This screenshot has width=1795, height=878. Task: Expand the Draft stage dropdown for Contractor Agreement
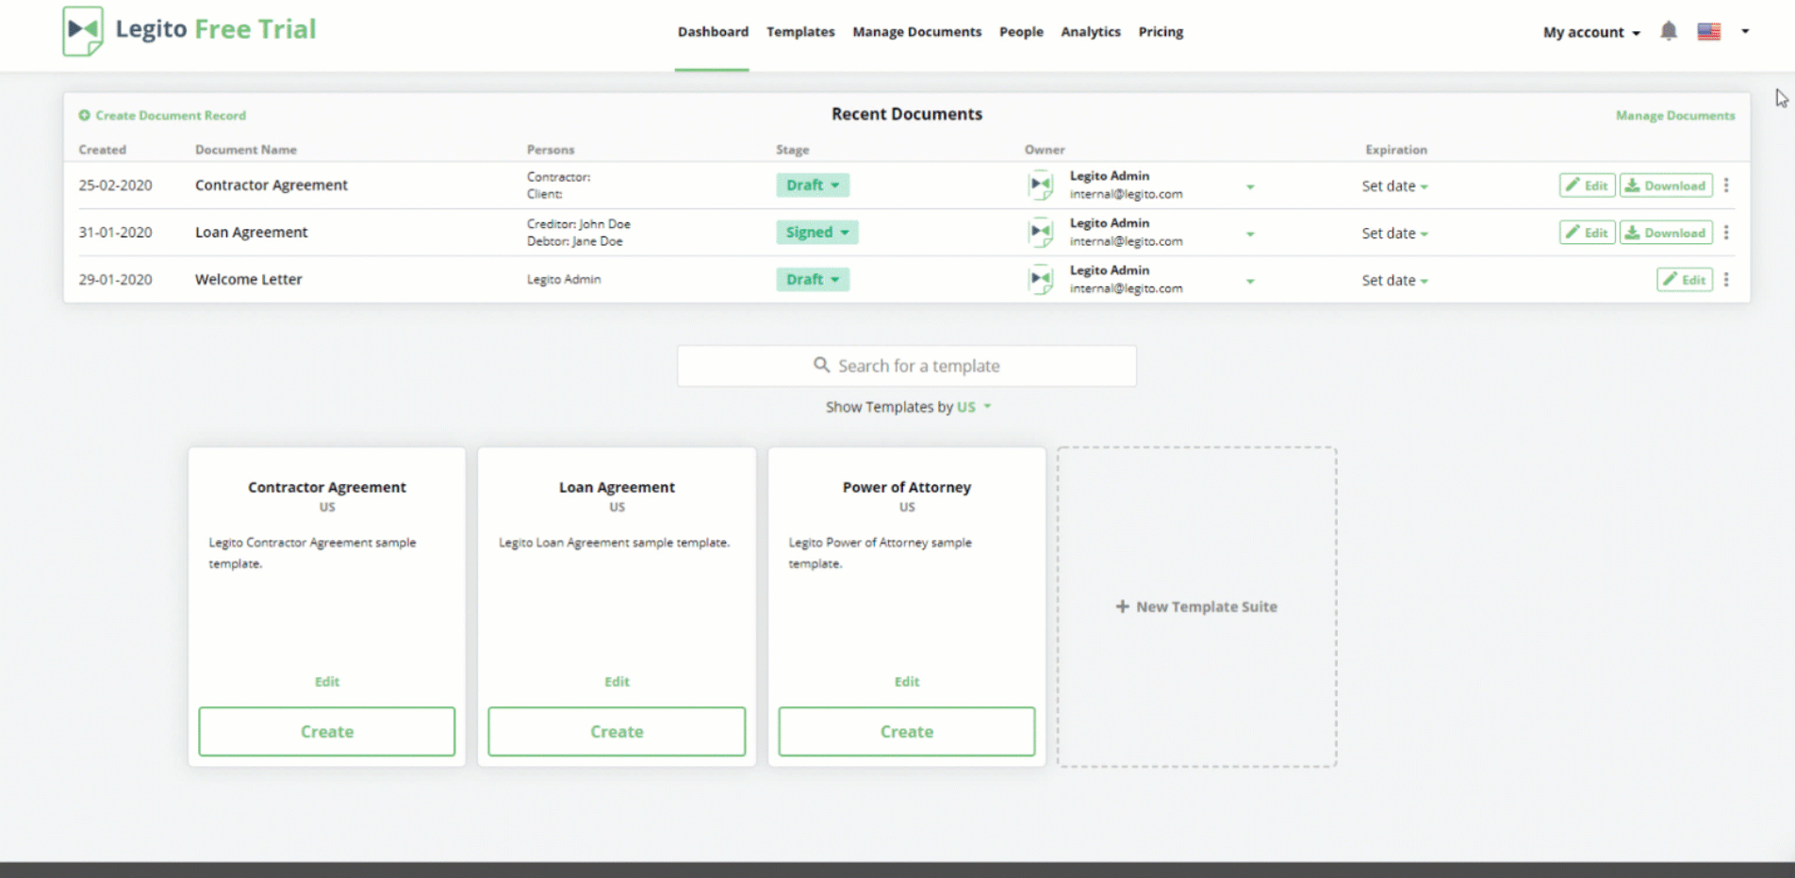pyautogui.click(x=812, y=186)
